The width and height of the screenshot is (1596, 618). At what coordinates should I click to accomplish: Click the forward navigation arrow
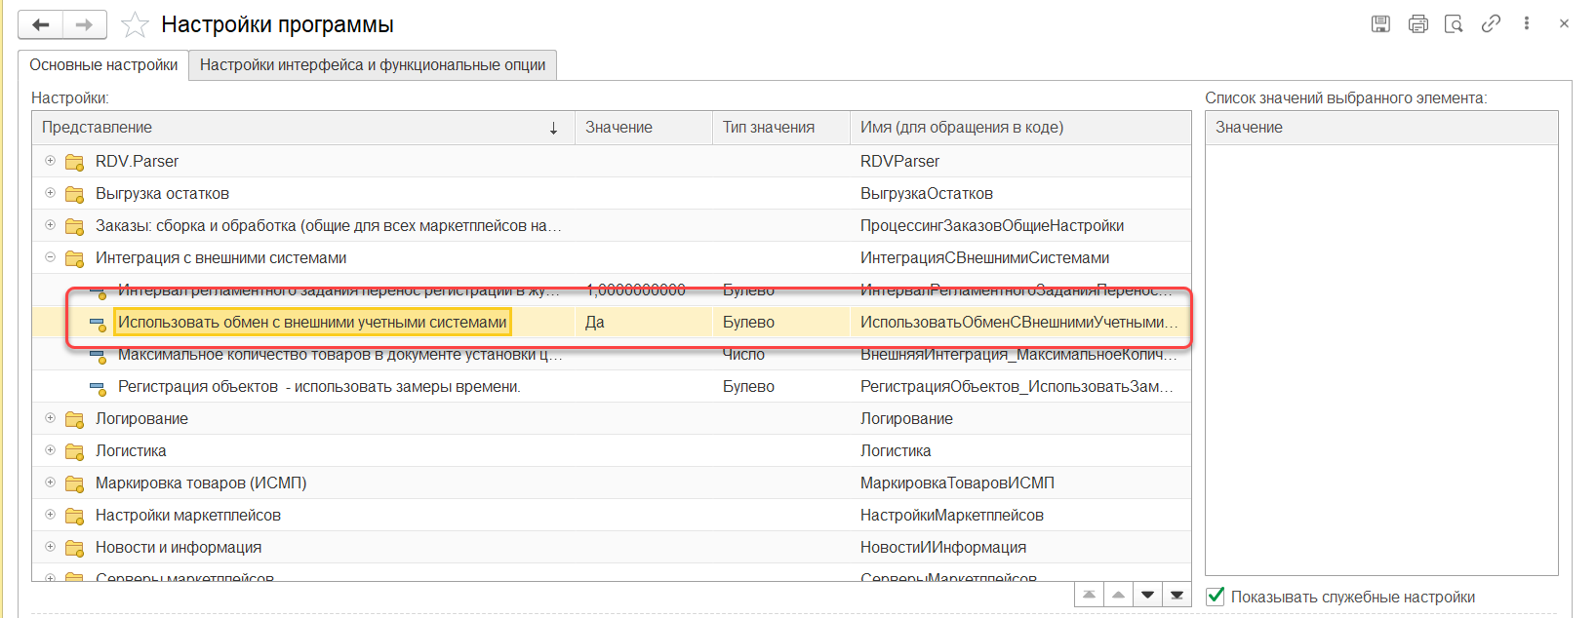(85, 24)
